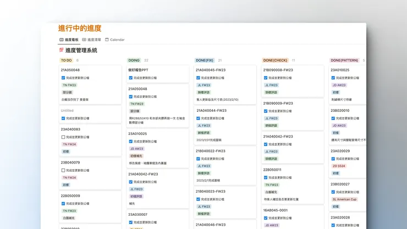Click the DONE(PATTERN) column label
The image size is (407, 229).
tap(344, 61)
